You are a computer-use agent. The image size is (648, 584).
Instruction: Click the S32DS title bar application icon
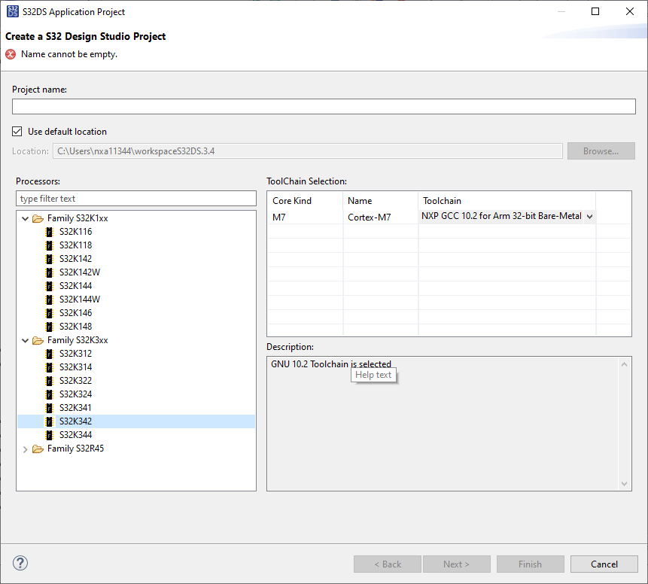click(x=13, y=11)
